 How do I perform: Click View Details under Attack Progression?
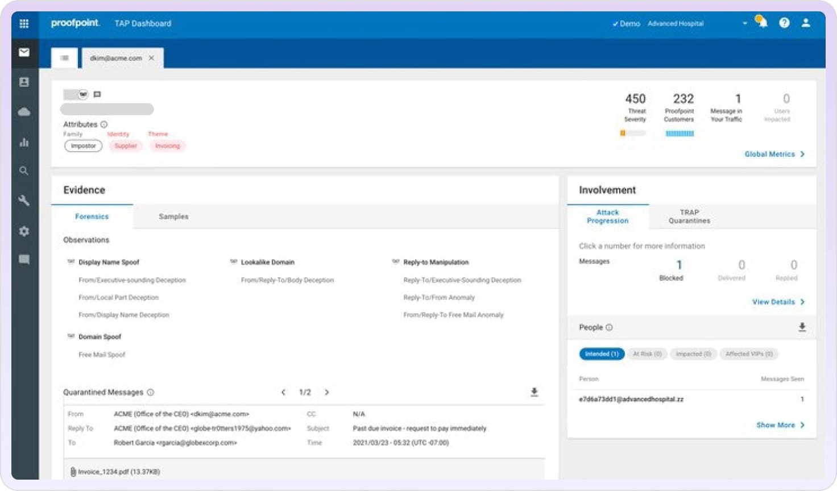point(777,302)
